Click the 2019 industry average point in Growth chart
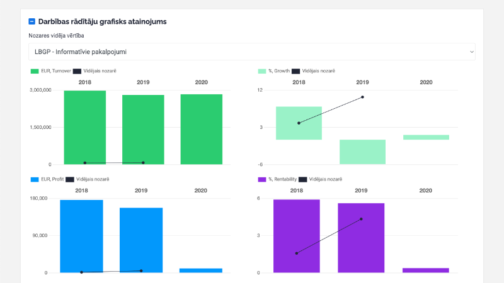The image size is (504, 283). click(x=362, y=97)
